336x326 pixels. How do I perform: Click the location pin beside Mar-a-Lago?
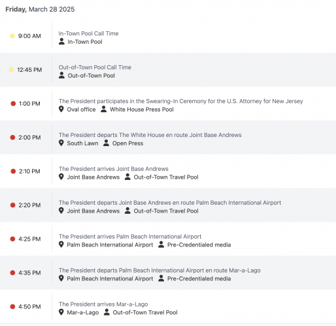point(61,312)
